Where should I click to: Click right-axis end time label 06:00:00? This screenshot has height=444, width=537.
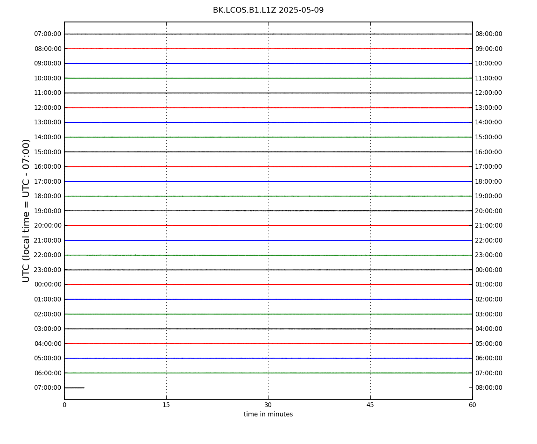489,358
